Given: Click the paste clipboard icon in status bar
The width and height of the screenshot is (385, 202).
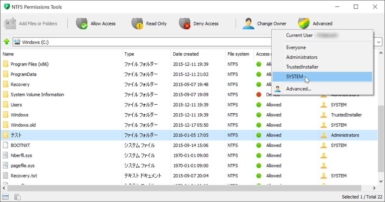Looking at the screenshot, I should point(18,197).
